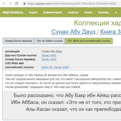Switch to USC-MSA веб (английский) ссылка tab
The image size is (121, 121).
[89, 41]
